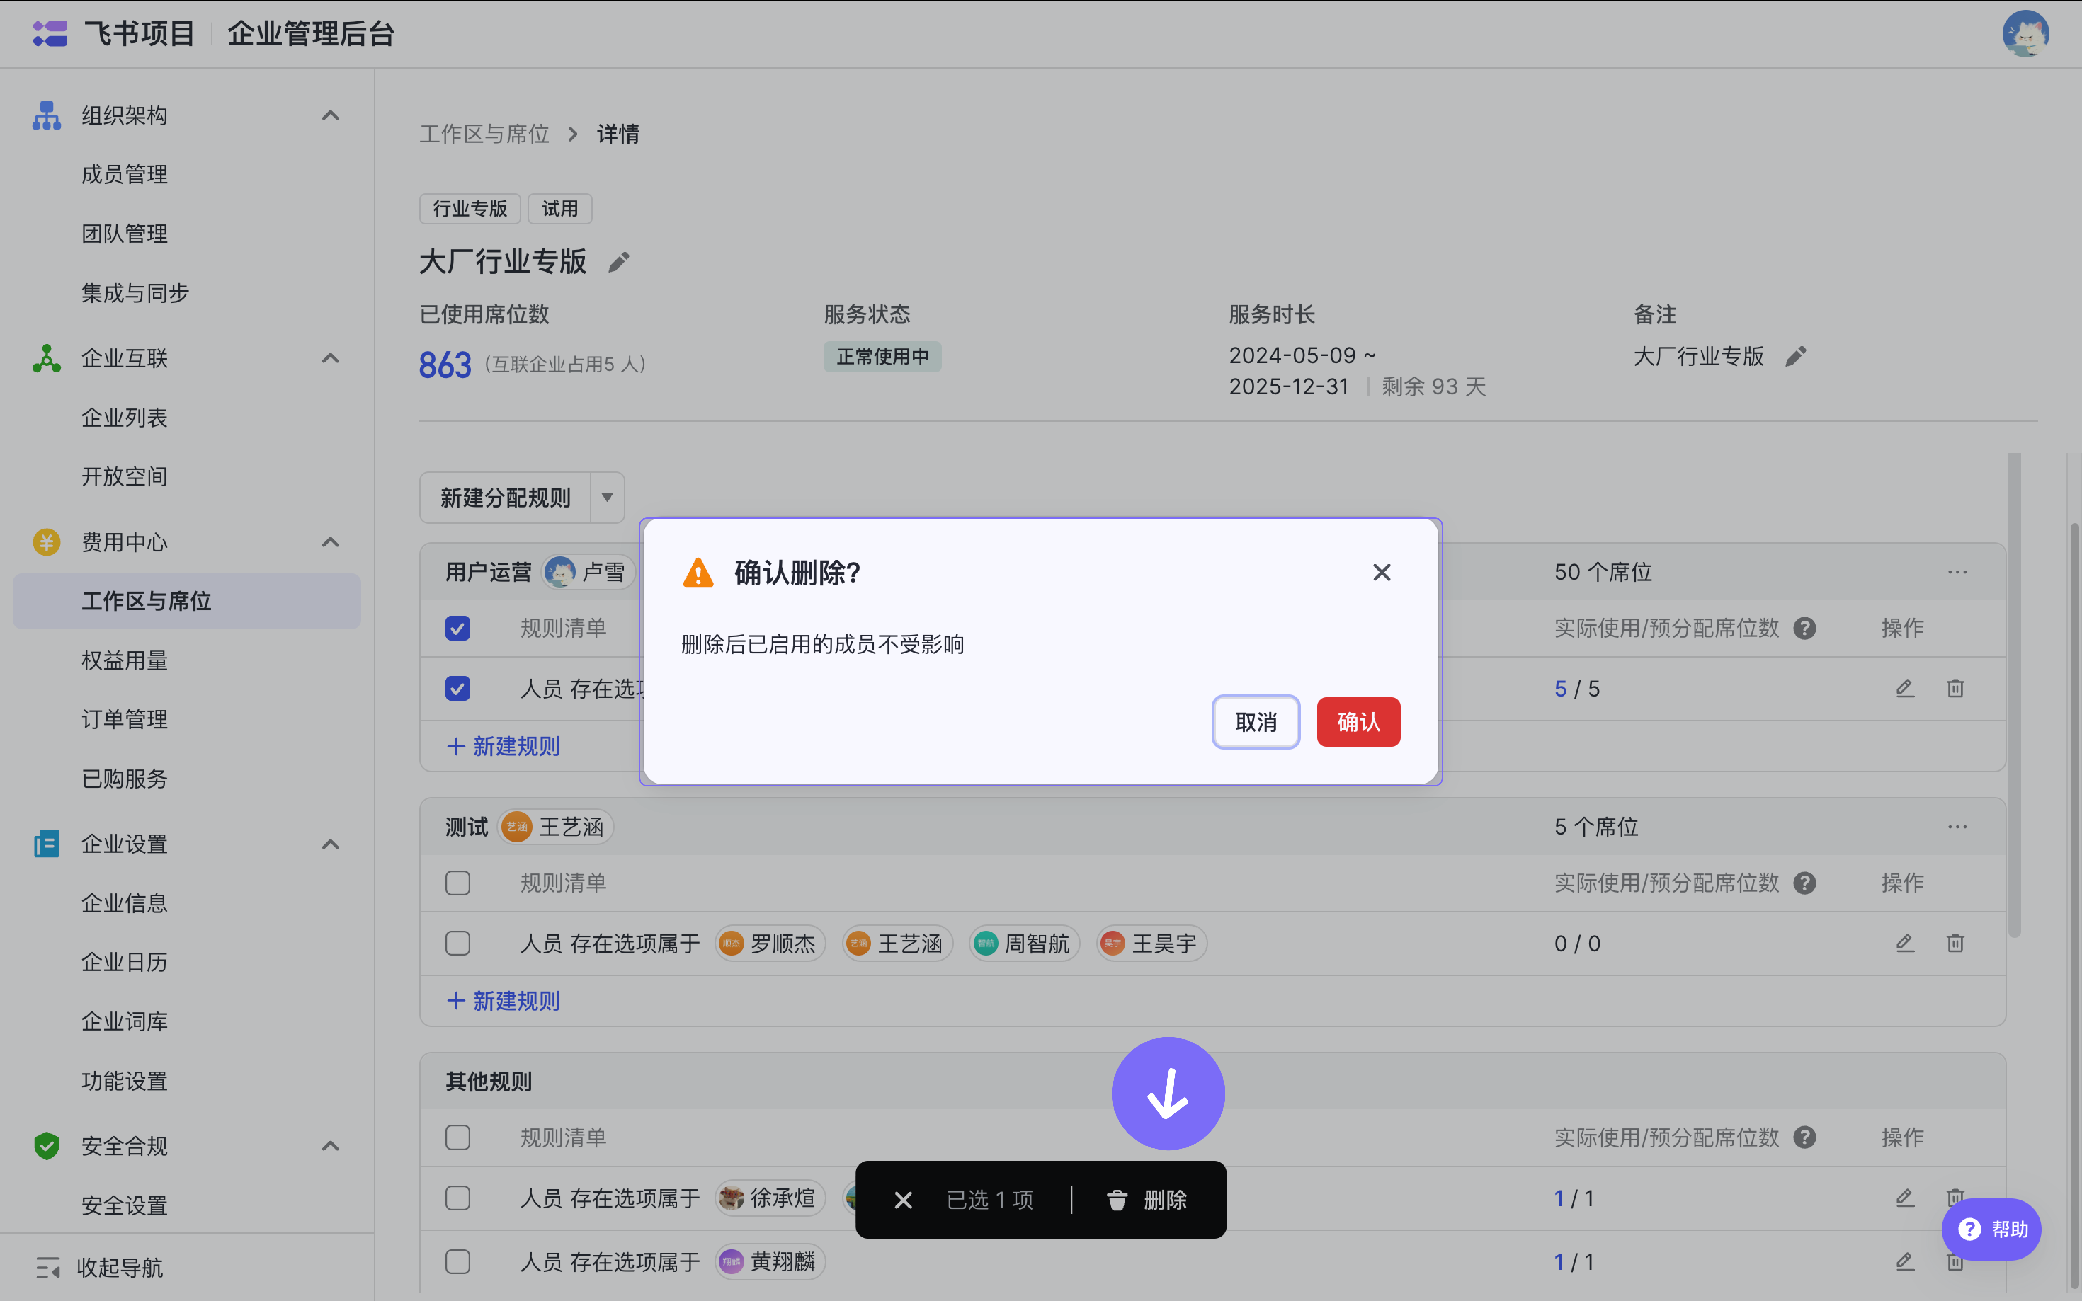Collapse the 费用中心 section chevron

pyautogui.click(x=330, y=542)
